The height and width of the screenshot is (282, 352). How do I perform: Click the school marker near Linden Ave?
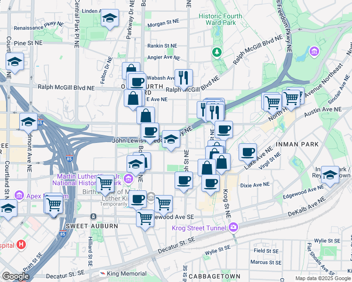tap(110, 19)
